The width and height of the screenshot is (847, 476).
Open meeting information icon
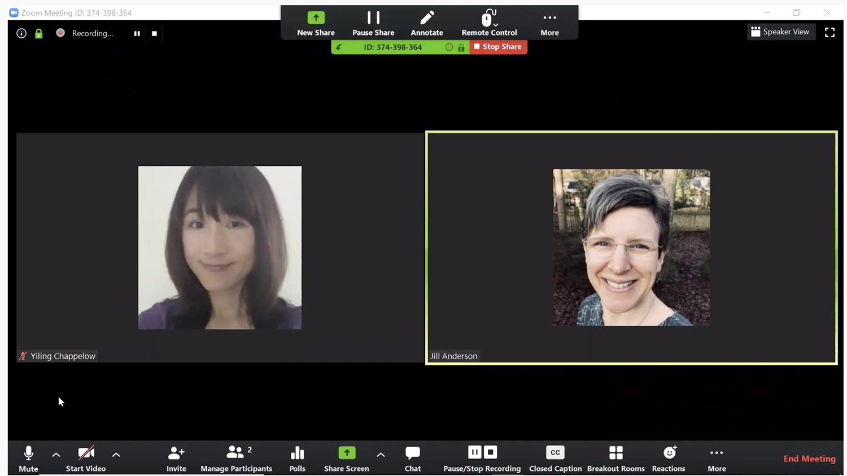pos(21,33)
